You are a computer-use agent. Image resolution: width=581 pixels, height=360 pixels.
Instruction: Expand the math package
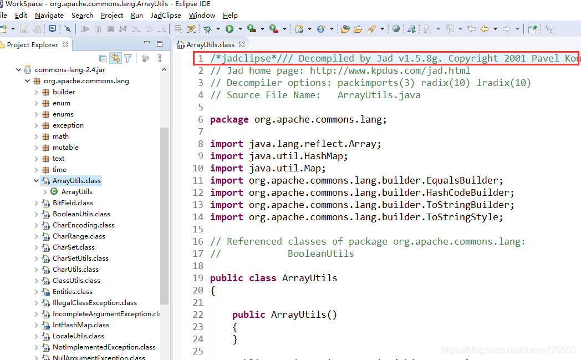click(37, 136)
